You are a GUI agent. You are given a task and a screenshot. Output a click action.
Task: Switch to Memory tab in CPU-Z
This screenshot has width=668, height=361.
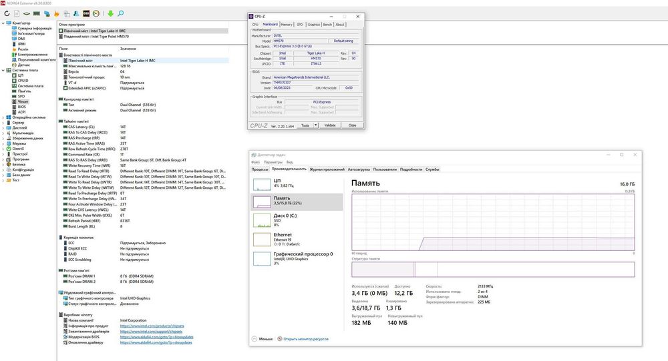[x=287, y=25]
